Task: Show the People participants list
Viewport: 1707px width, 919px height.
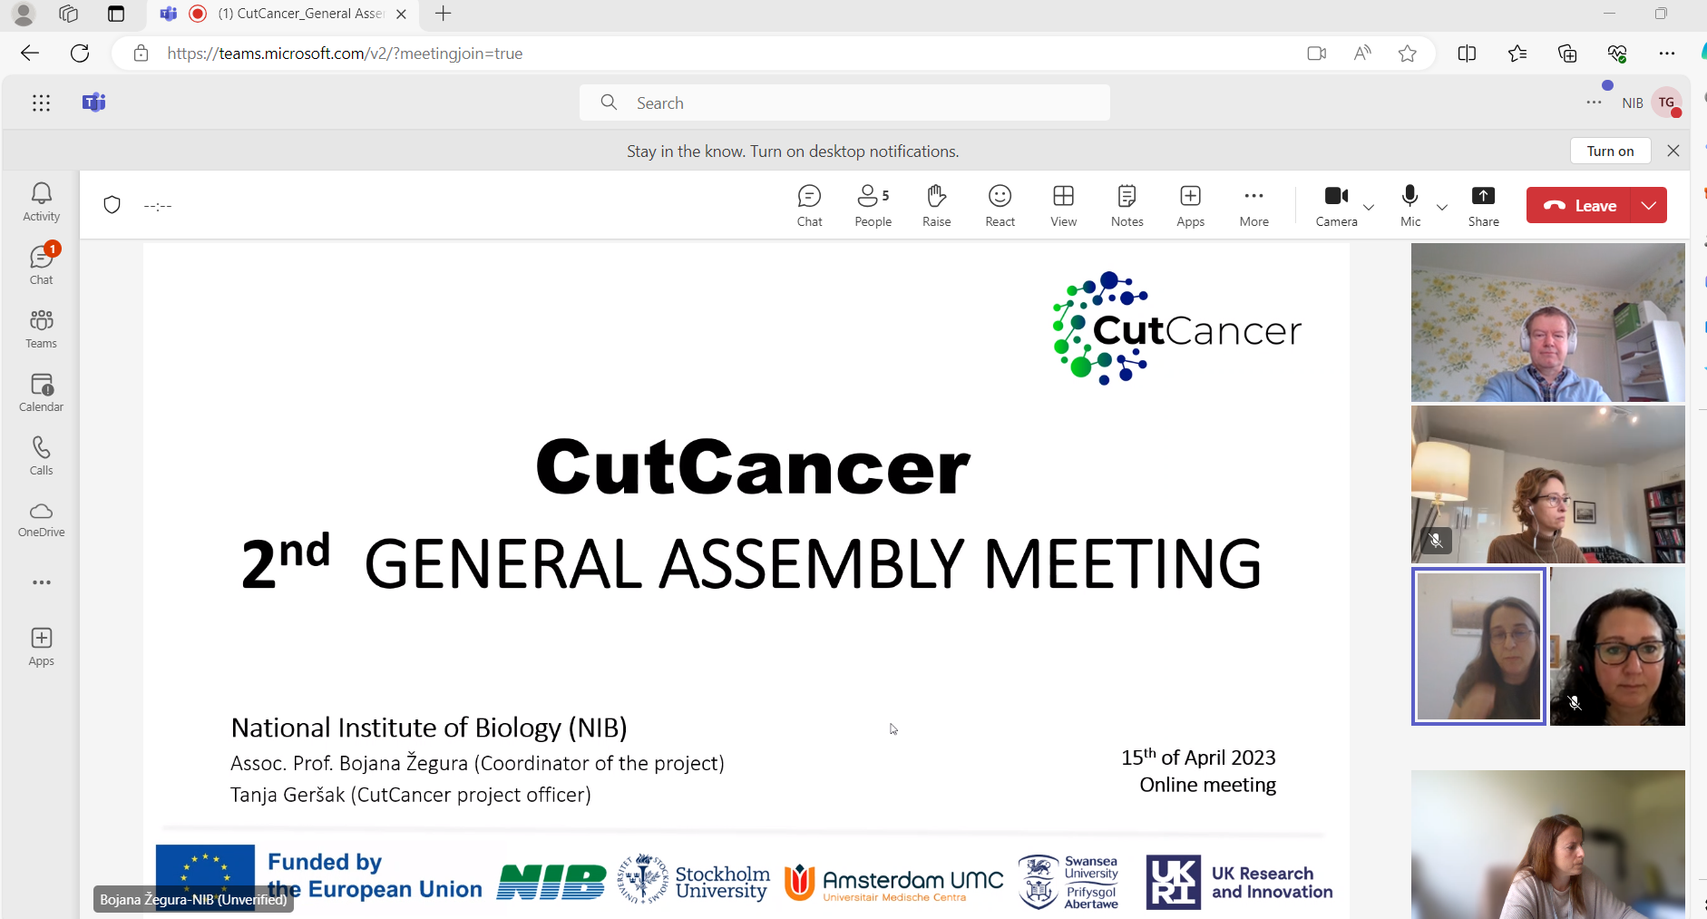Action: pos(873,206)
